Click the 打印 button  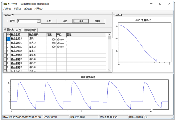click(x=97, y=21)
